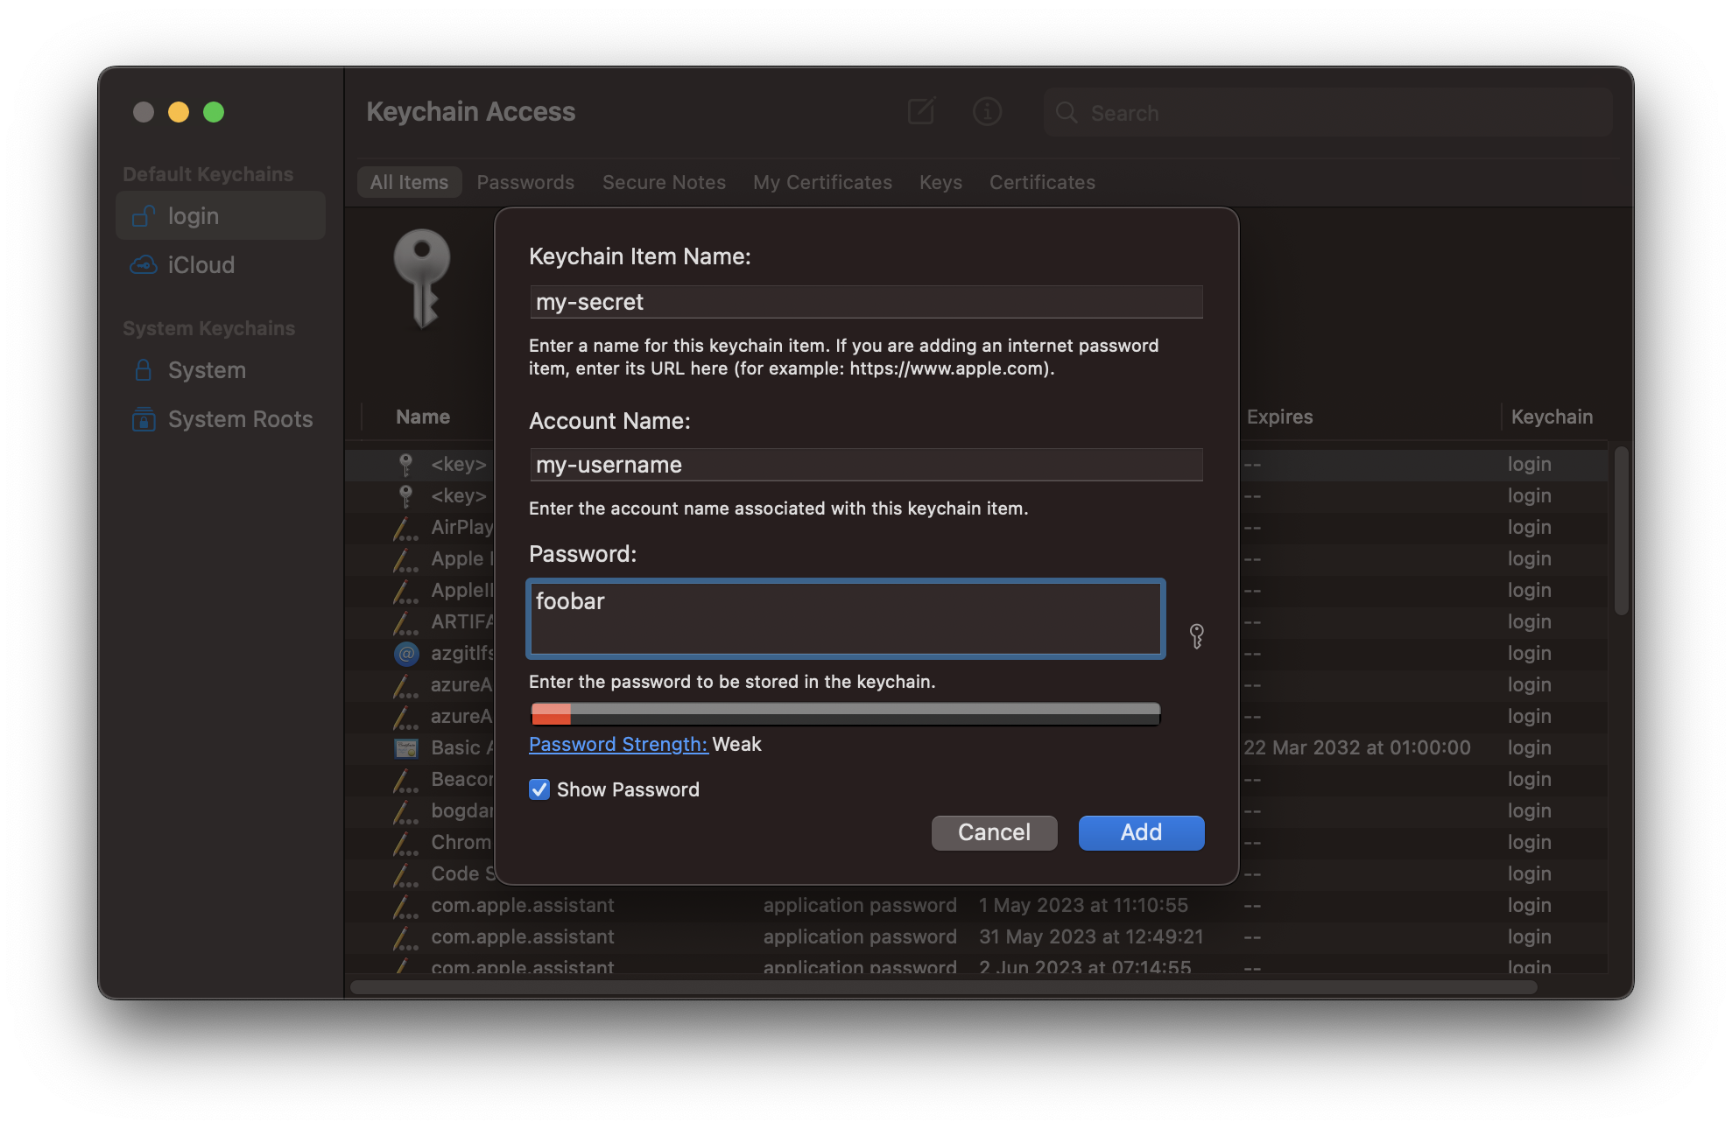Screen dimensions: 1732x1129
Task: Click the Keychain Item Name field
Action: pyautogui.click(x=866, y=302)
